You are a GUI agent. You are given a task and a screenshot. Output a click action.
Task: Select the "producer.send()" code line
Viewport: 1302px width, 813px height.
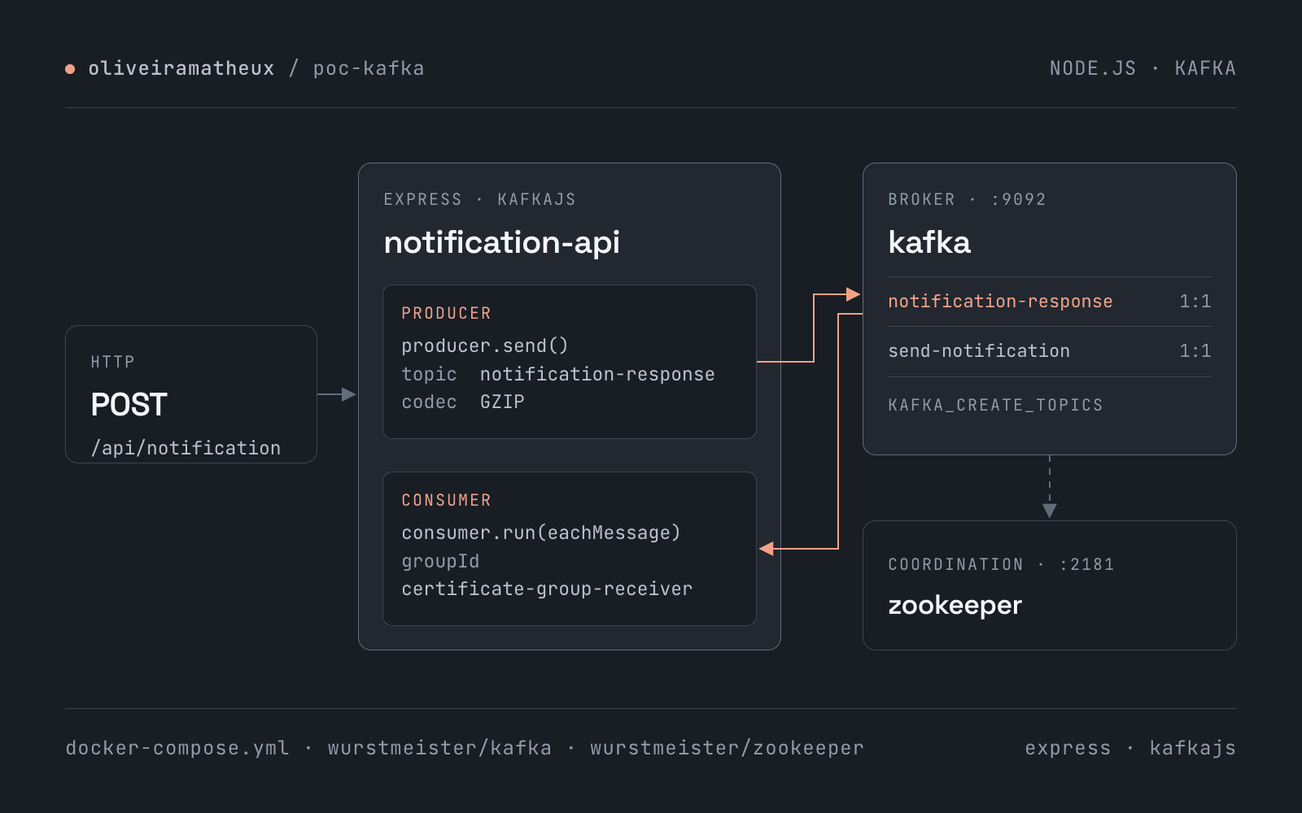tap(484, 346)
